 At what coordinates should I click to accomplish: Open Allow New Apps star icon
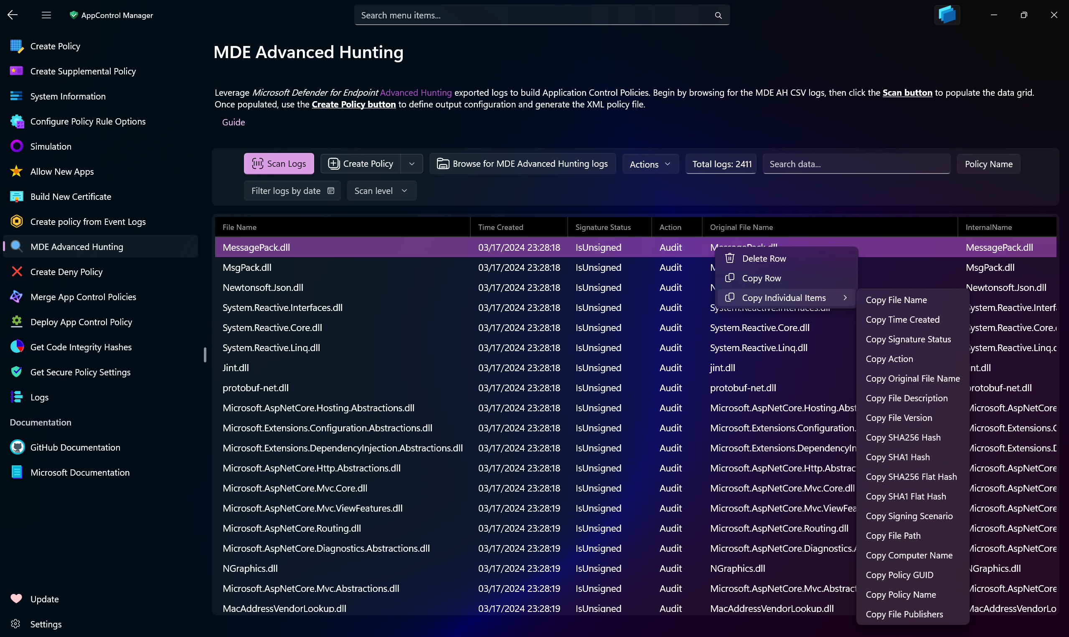(16, 171)
